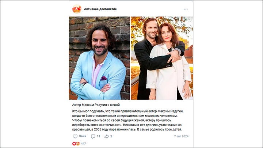
Task: Click the comment count 11
Action: point(99,136)
